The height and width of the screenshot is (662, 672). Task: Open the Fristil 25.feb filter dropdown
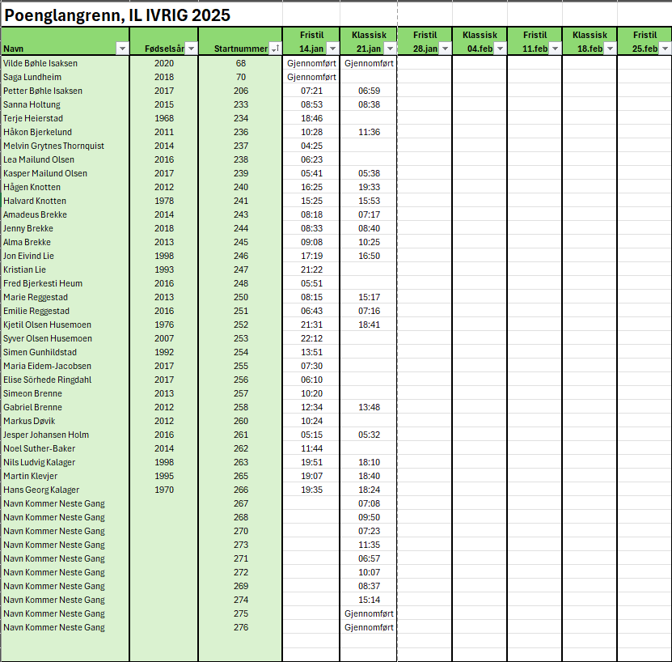(x=665, y=49)
